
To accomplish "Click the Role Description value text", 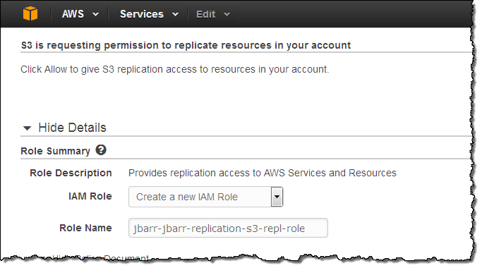I will 263,173.
